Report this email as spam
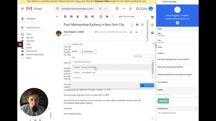The width and height of the screenshot is (216, 121). click(x=71, y=16)
